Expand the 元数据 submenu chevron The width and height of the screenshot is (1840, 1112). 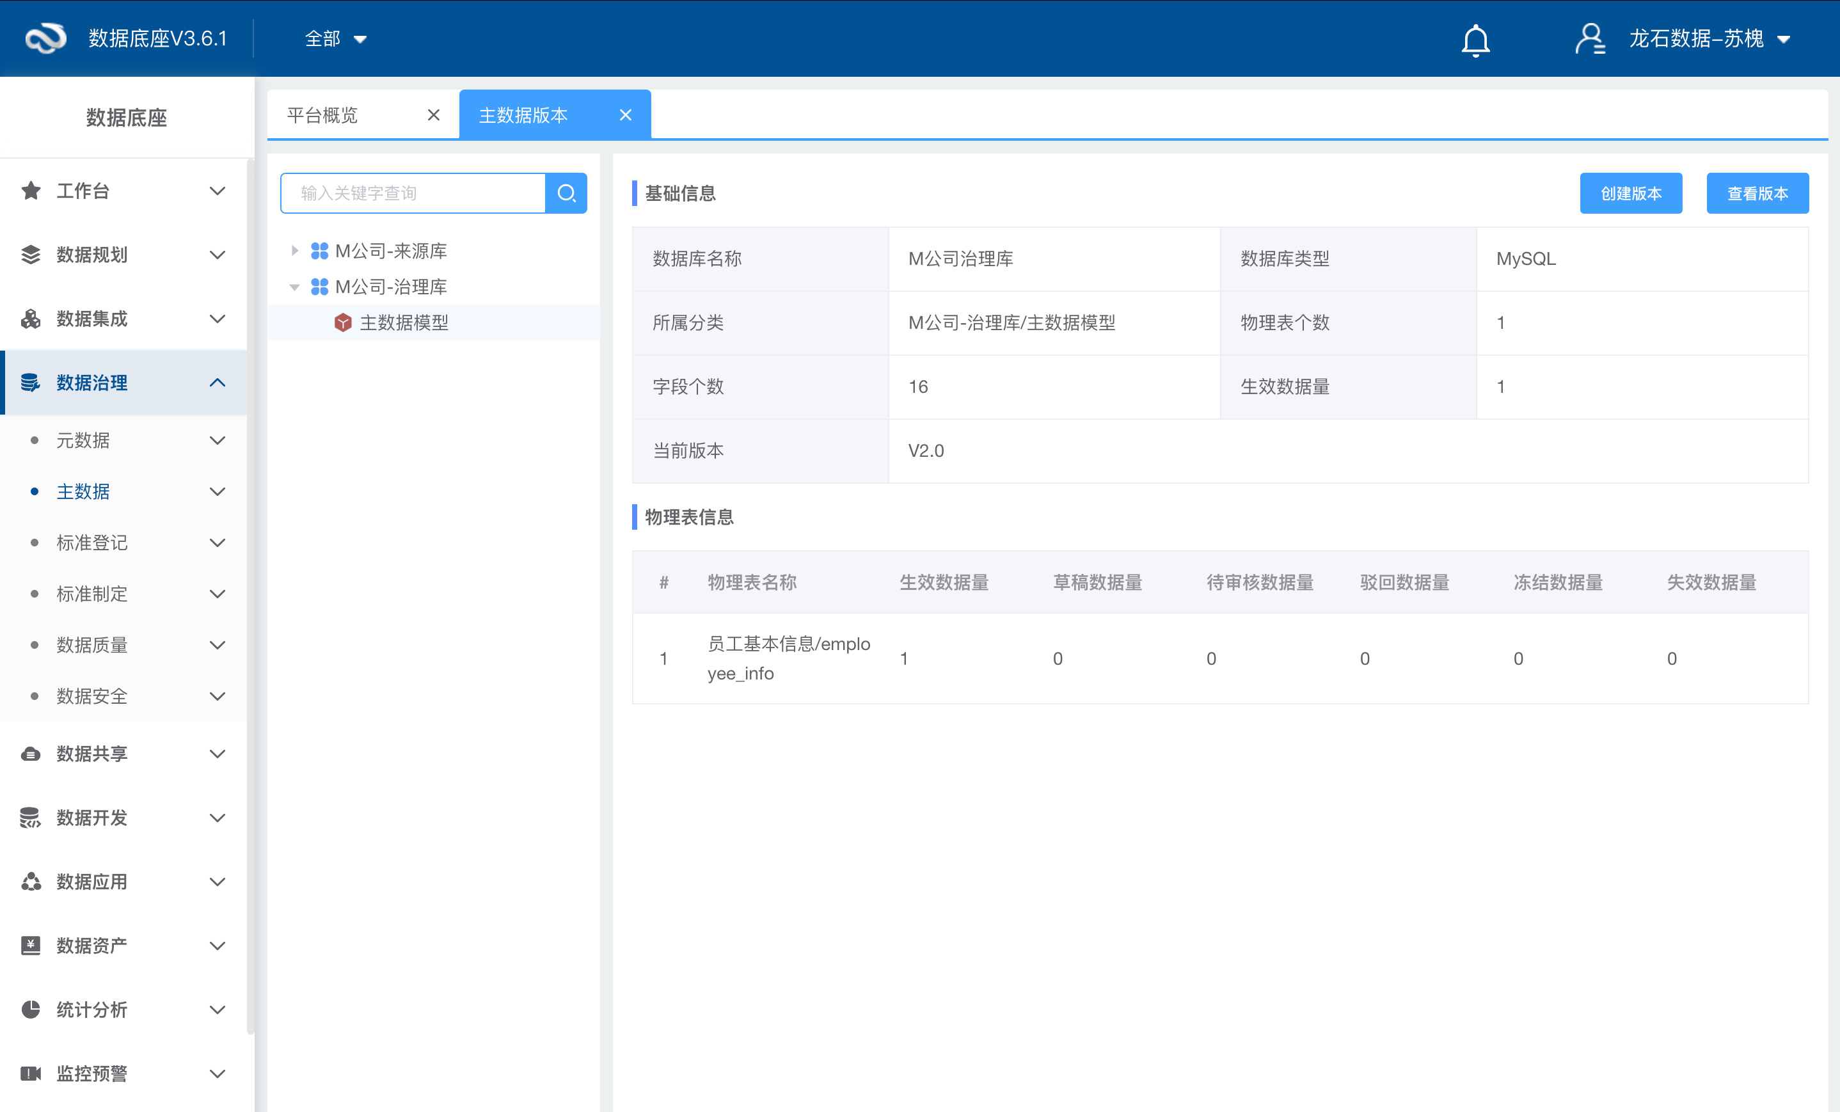tap(218, 441)
